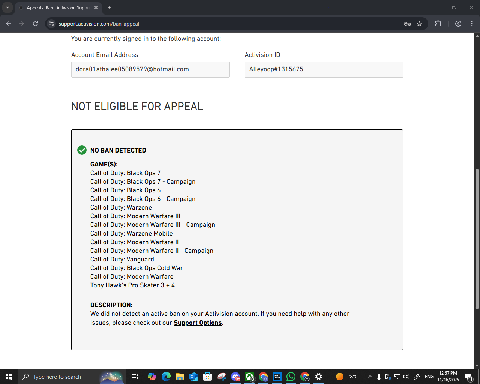The height and width of the screenshot is (384, 480).
Task: Select 'Call of Duty: Black Ops Cold War' text
Action: [x=136, y=268]
